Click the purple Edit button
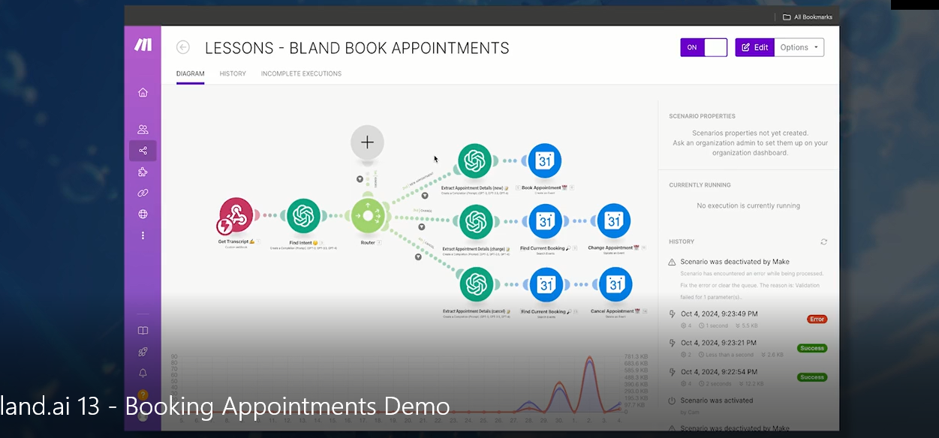The height and width of the screenshot is (438, 939). pos(754,47)
